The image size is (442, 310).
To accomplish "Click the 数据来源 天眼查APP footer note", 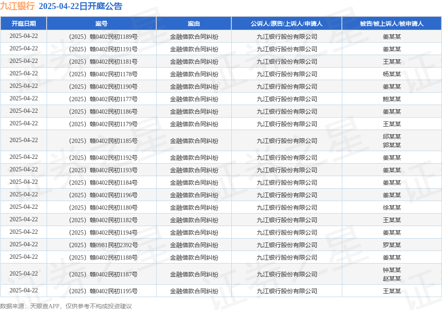I will (66, 306).
